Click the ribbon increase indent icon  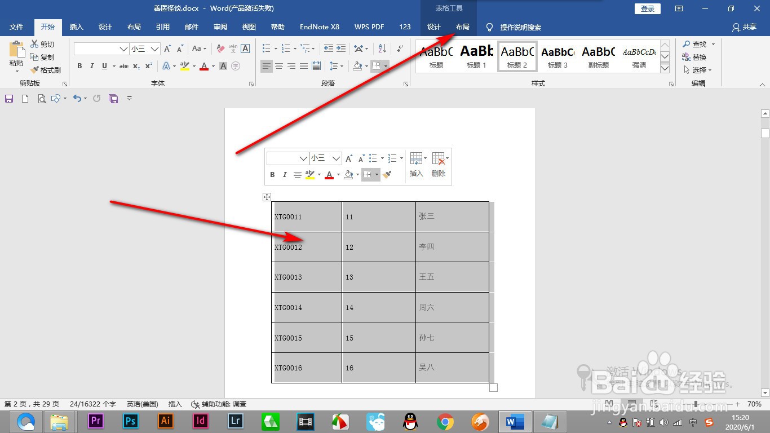[341, 49]
